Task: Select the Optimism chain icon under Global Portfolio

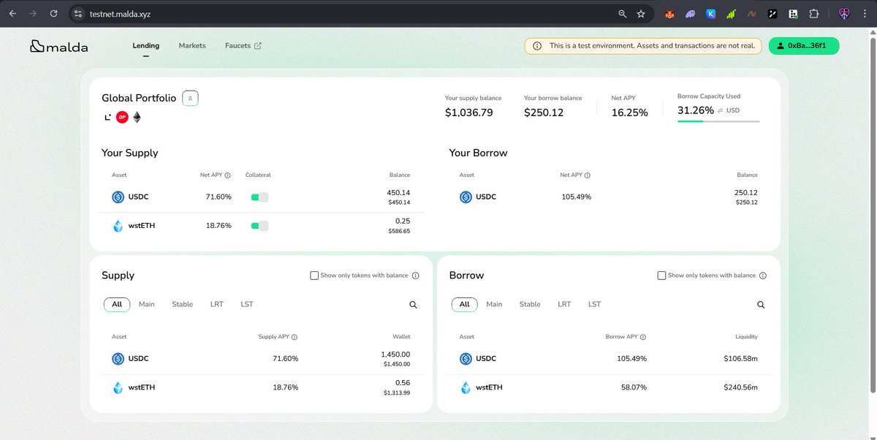Action: [122, 117]
